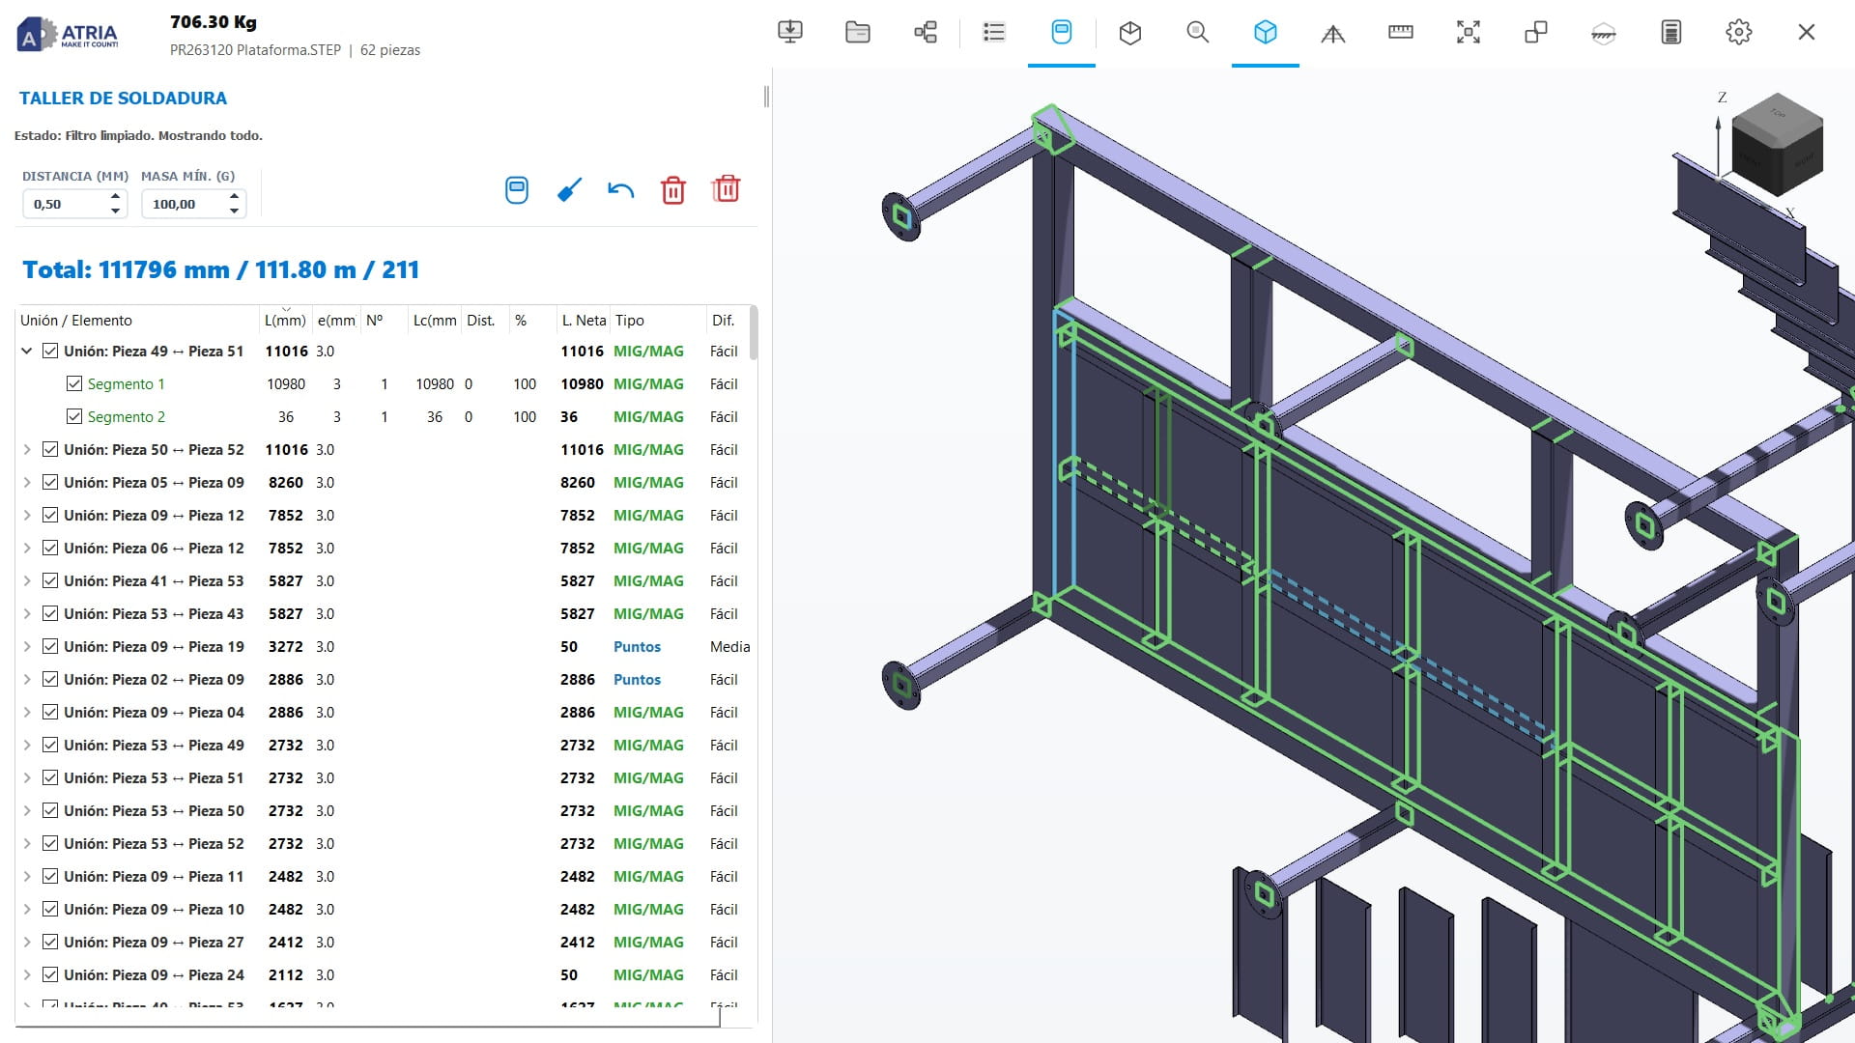The height and width of the screenshot is (1043, 1855).
Task: Click the blue brush clean-filter icon
Action: point(569,189)
